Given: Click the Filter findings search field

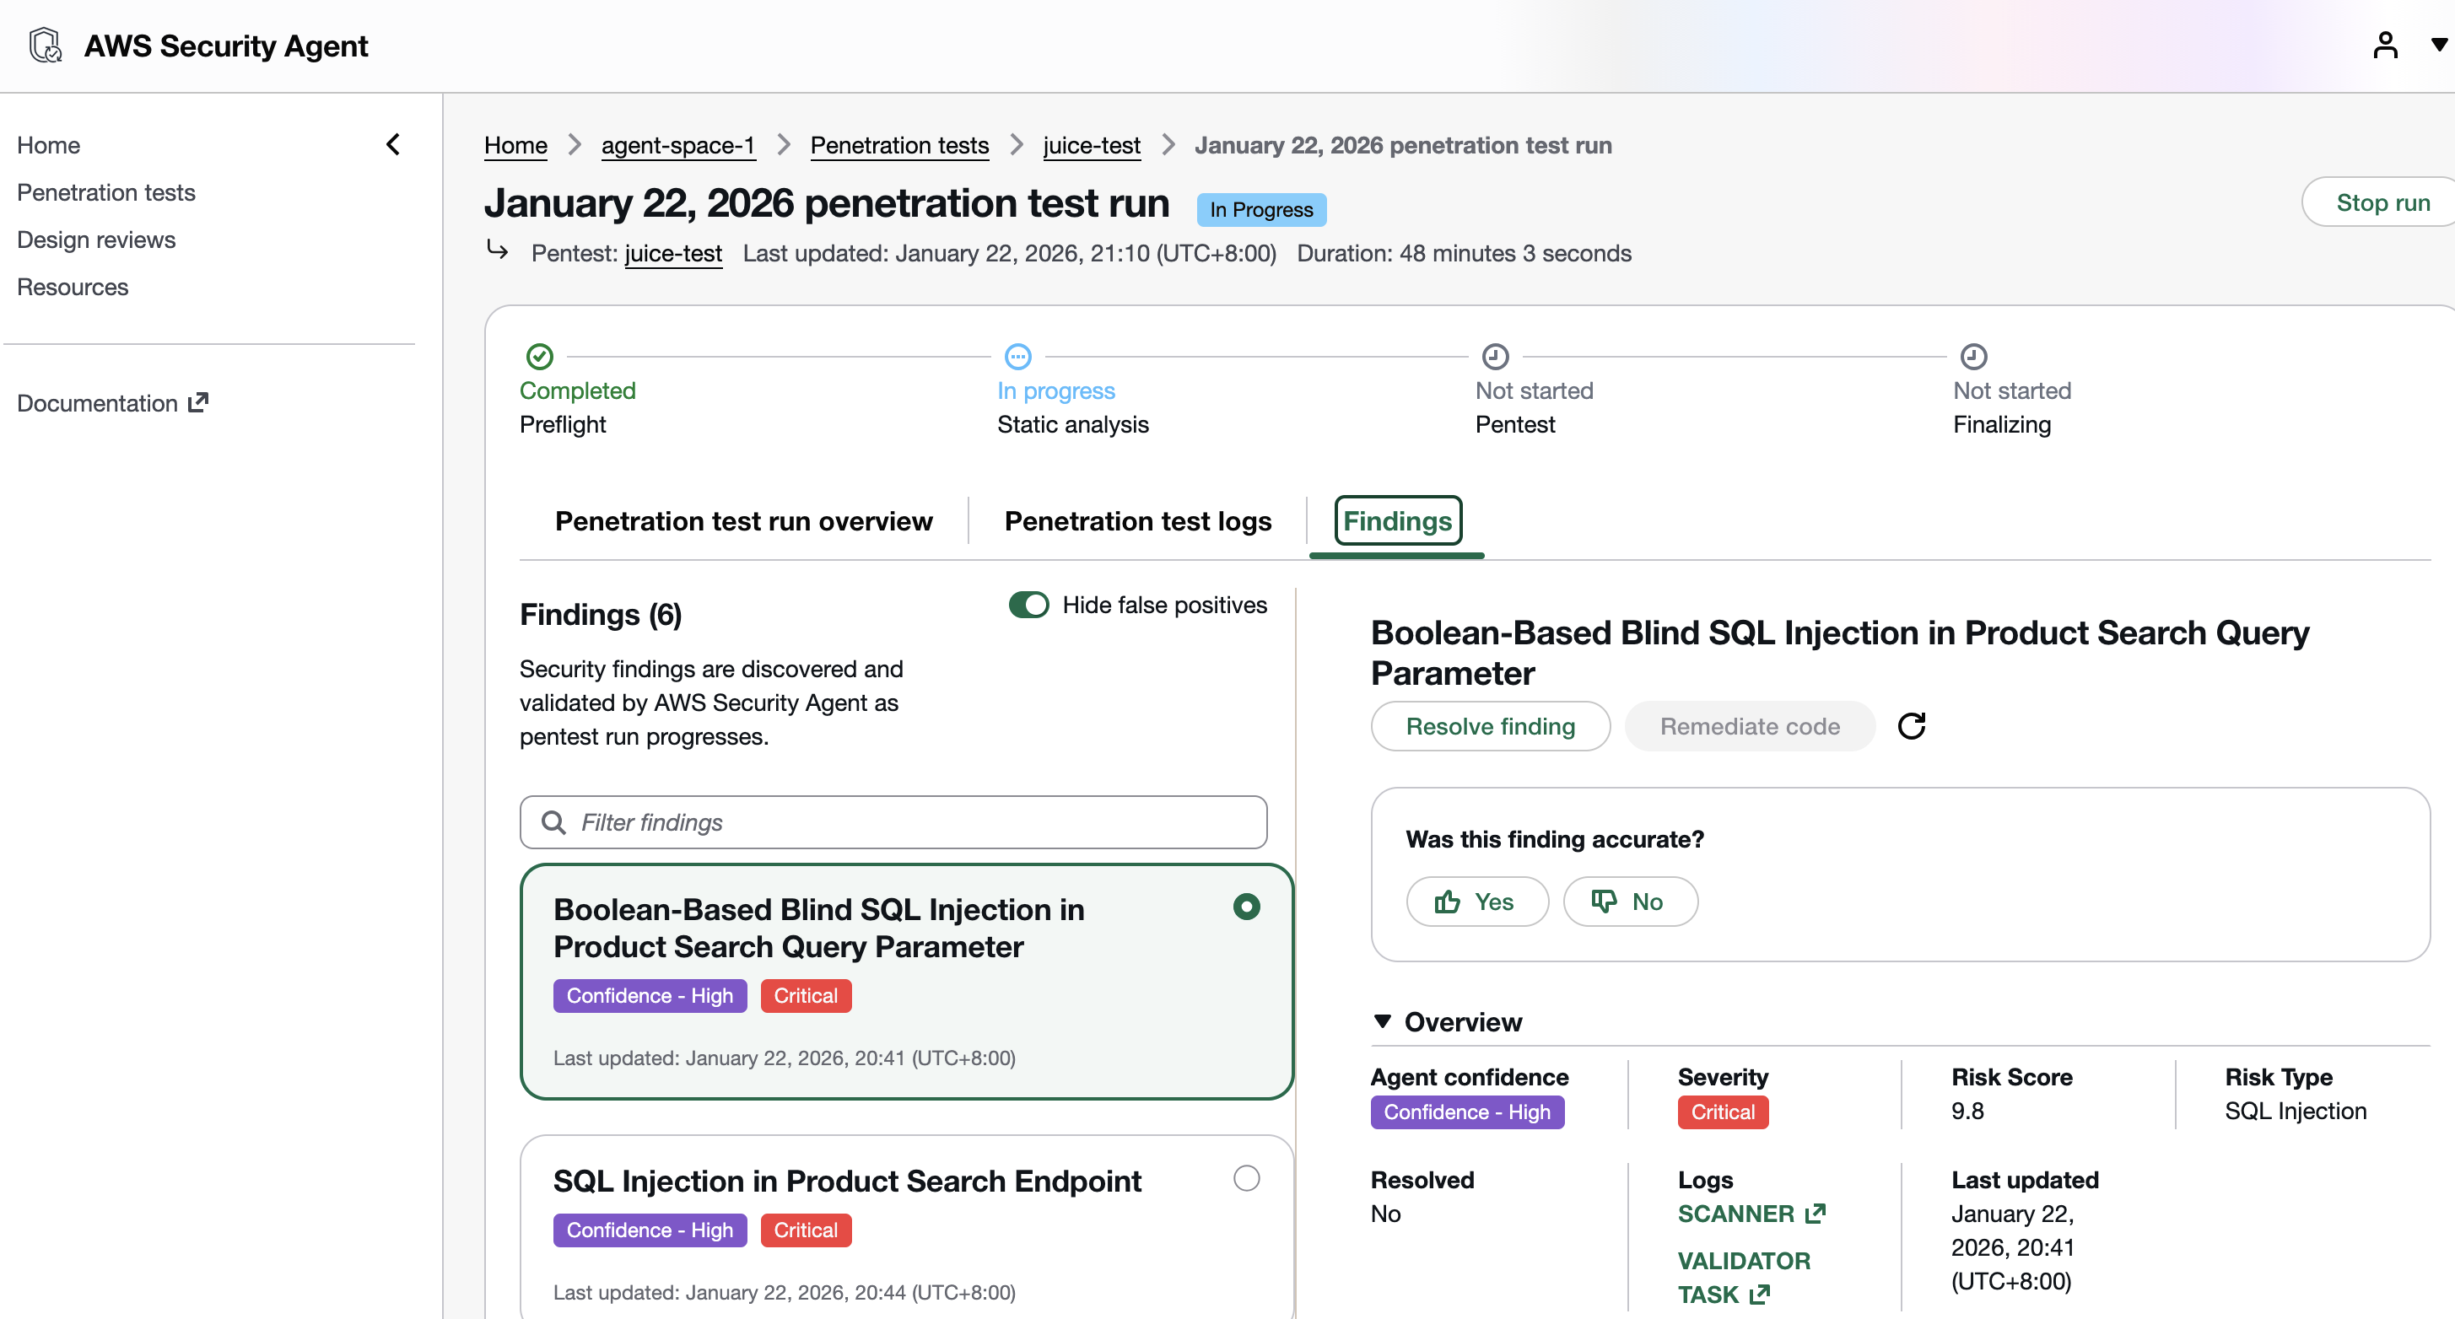Looking at the screenshot, I should click(893, 822).
